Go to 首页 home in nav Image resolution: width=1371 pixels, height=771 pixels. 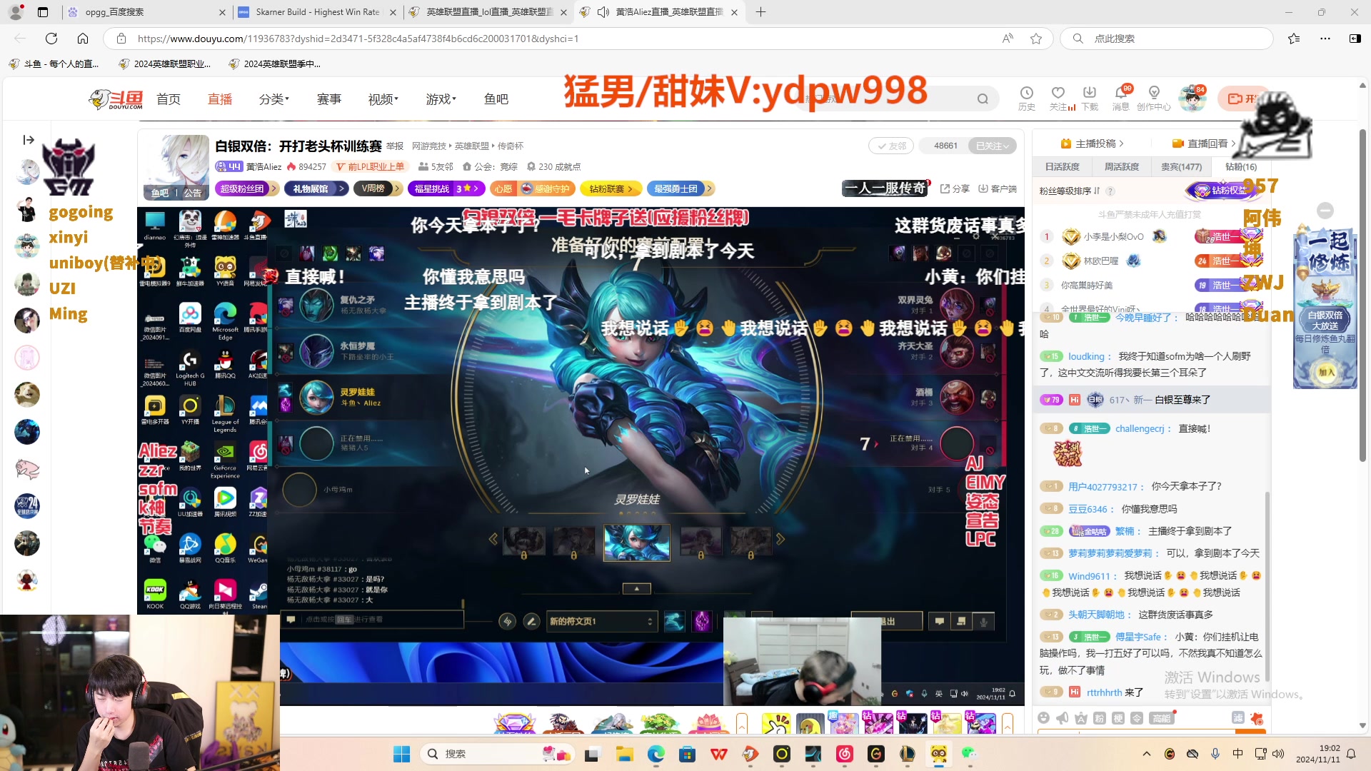point(169,99)
